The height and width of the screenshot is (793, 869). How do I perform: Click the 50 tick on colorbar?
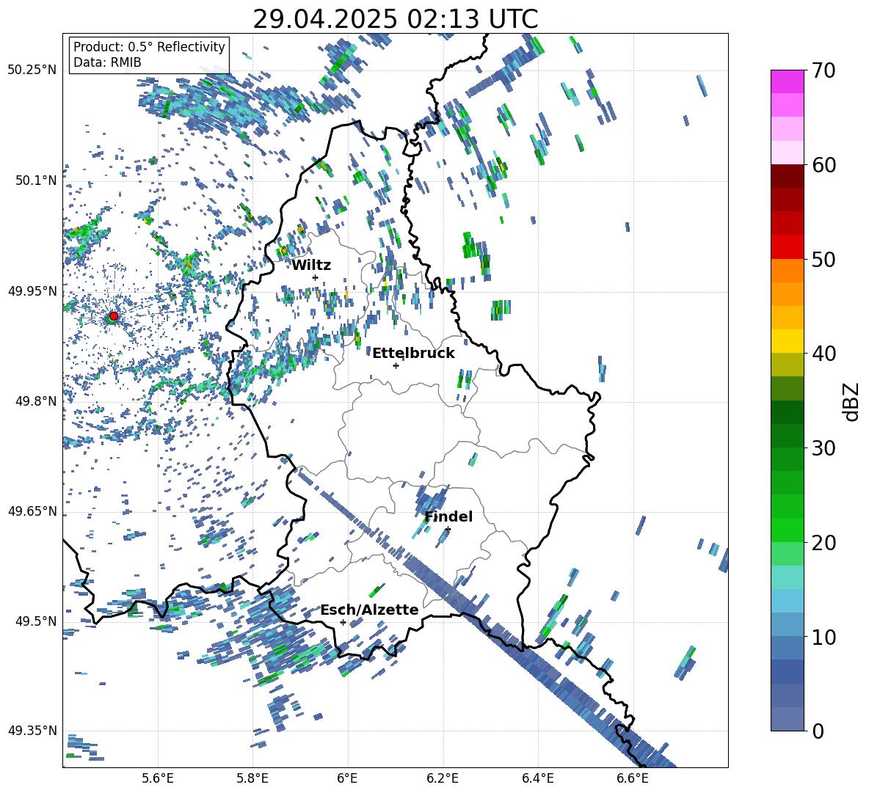tap(823, 259)
